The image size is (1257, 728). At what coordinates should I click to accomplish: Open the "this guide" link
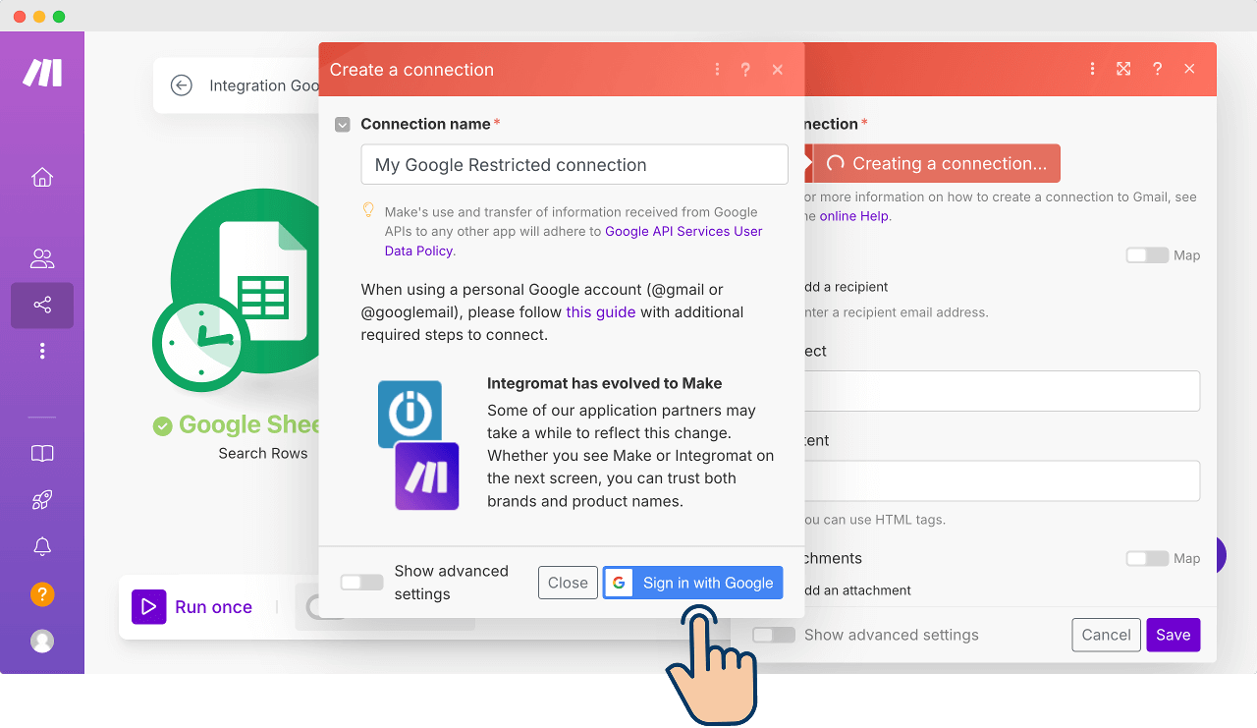(x=601, y=312)
